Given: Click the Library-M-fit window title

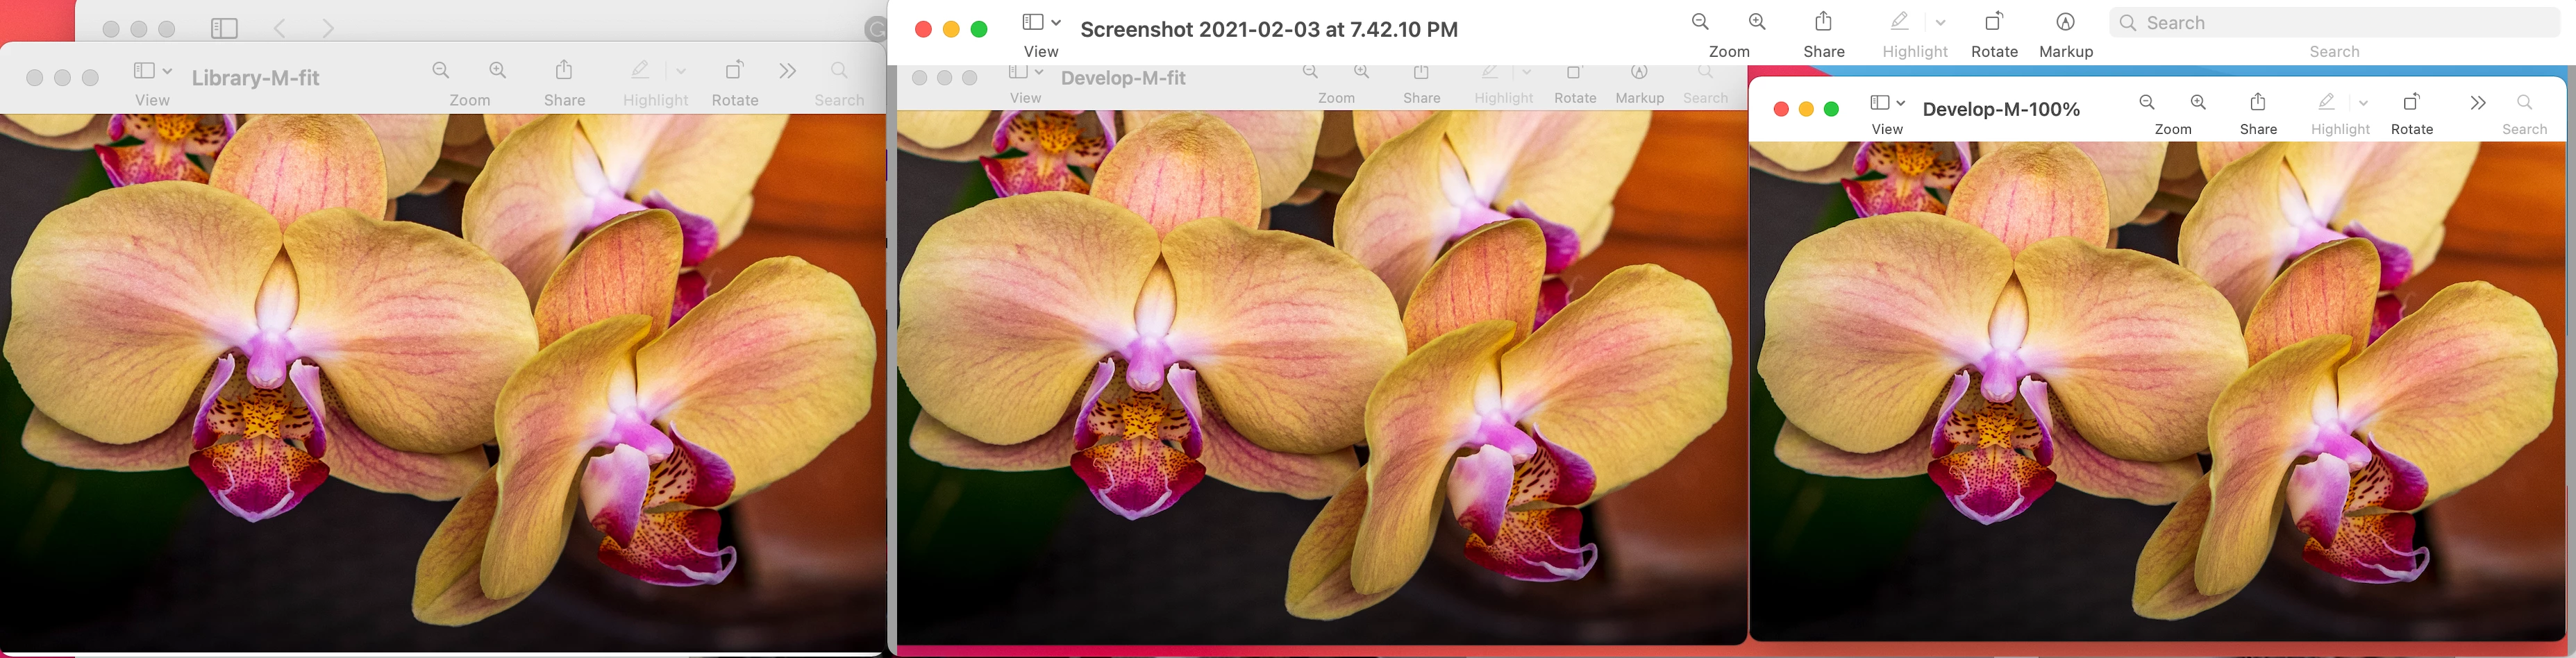Looking at the screenshot, I should click(x=255, y=77).
